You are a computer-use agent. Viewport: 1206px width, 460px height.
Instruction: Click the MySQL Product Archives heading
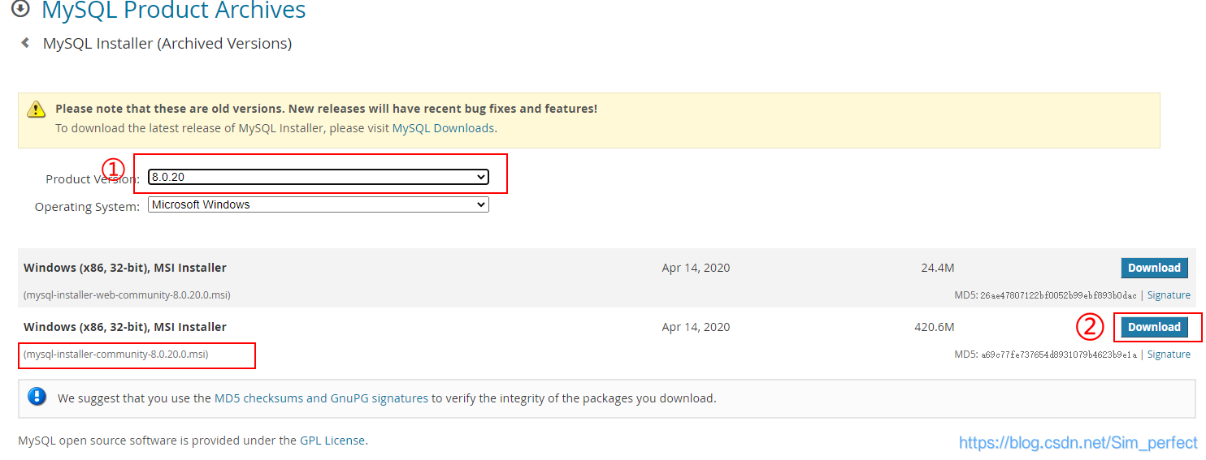tap(174, 11)
